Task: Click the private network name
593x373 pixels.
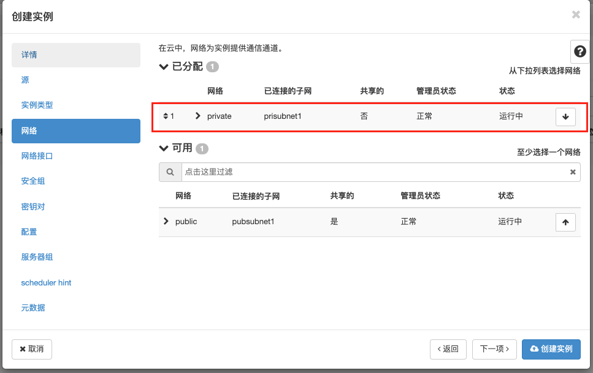Action: tap(220, 116)
